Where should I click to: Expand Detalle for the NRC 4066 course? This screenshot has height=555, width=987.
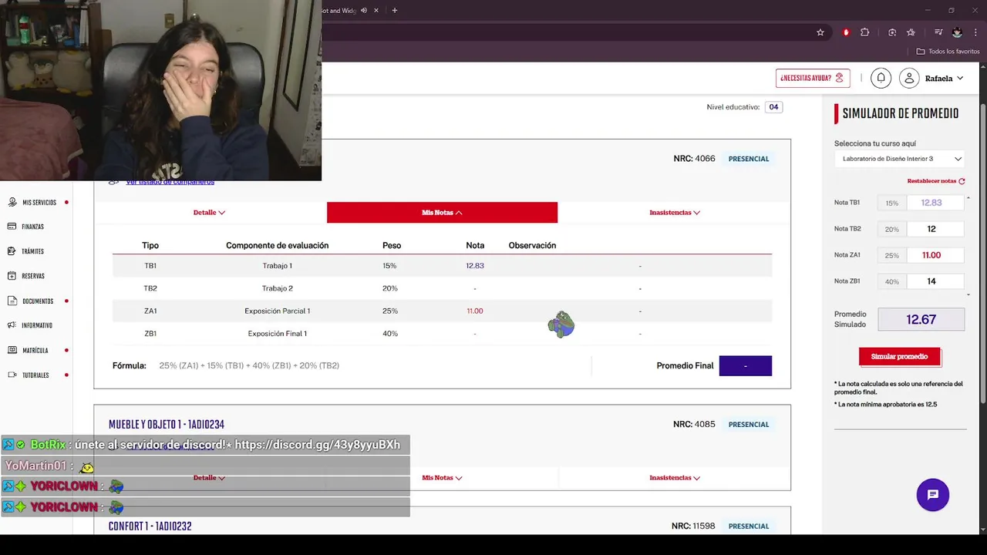point(209,212)
